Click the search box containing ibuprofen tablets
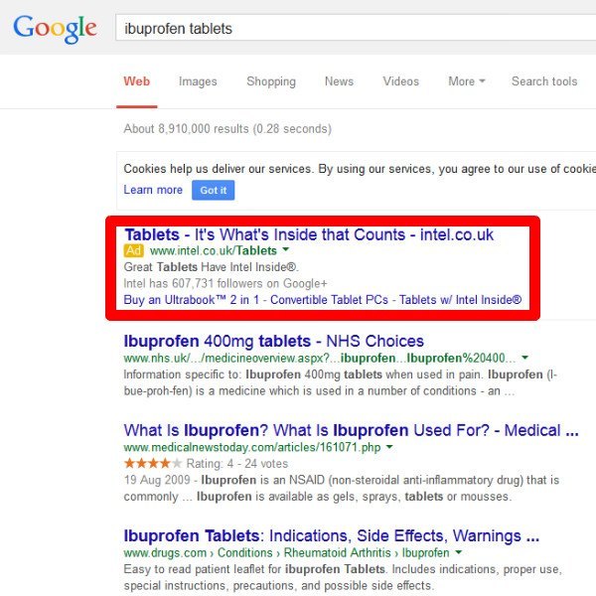Viewport: 596px width, 596px height. pyautogui.click(x=348, y=28)
